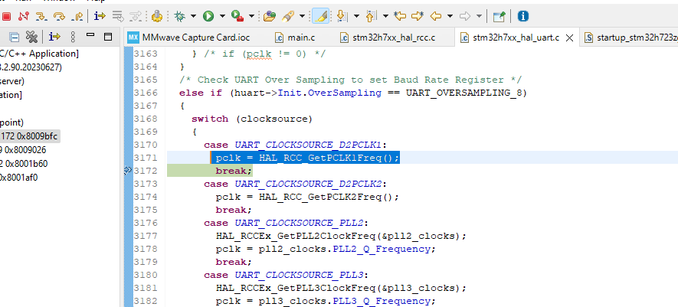Screen dimensions: 678x307
Task: Select stack frame with address 0x8001b60
Action: pyautogui.click(x=25, y=163)
